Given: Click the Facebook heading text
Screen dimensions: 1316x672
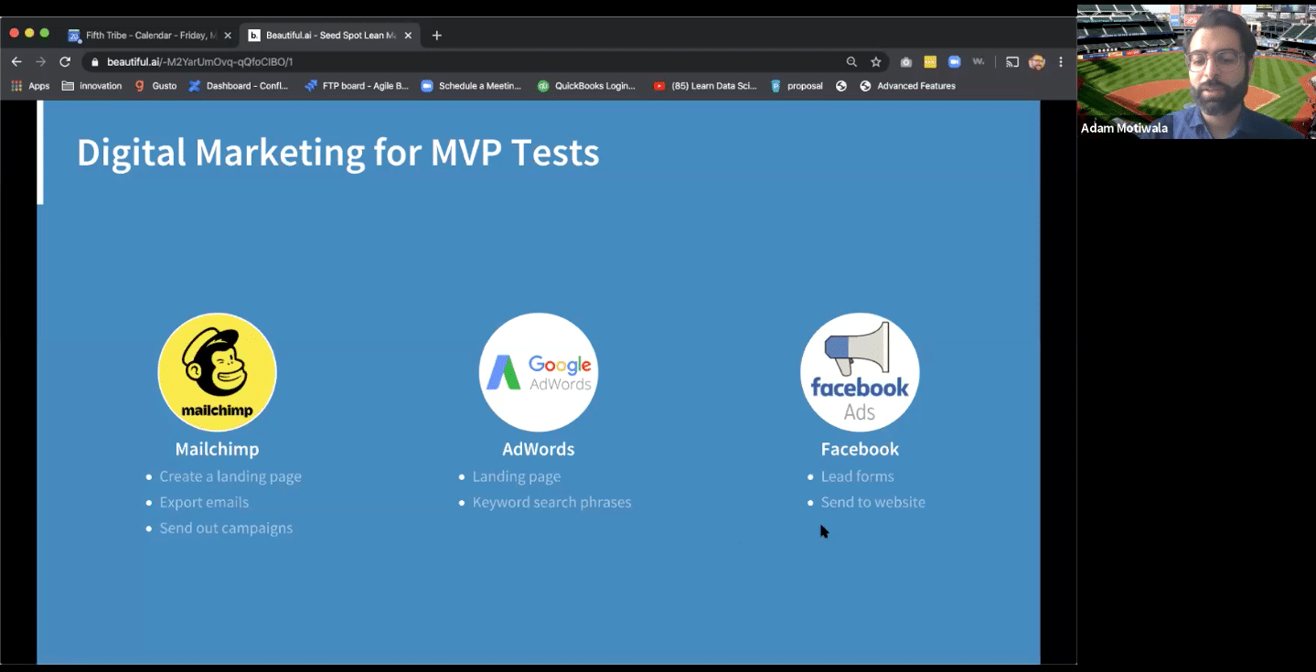Looking at the screenshot, I should click(860, 449).
